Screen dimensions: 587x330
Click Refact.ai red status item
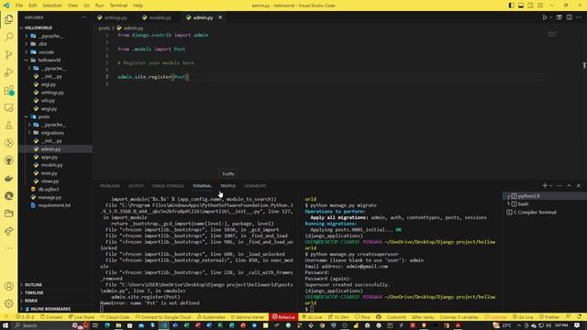[x=283, y=317]
